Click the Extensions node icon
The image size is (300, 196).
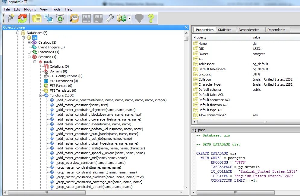(35, 52)
